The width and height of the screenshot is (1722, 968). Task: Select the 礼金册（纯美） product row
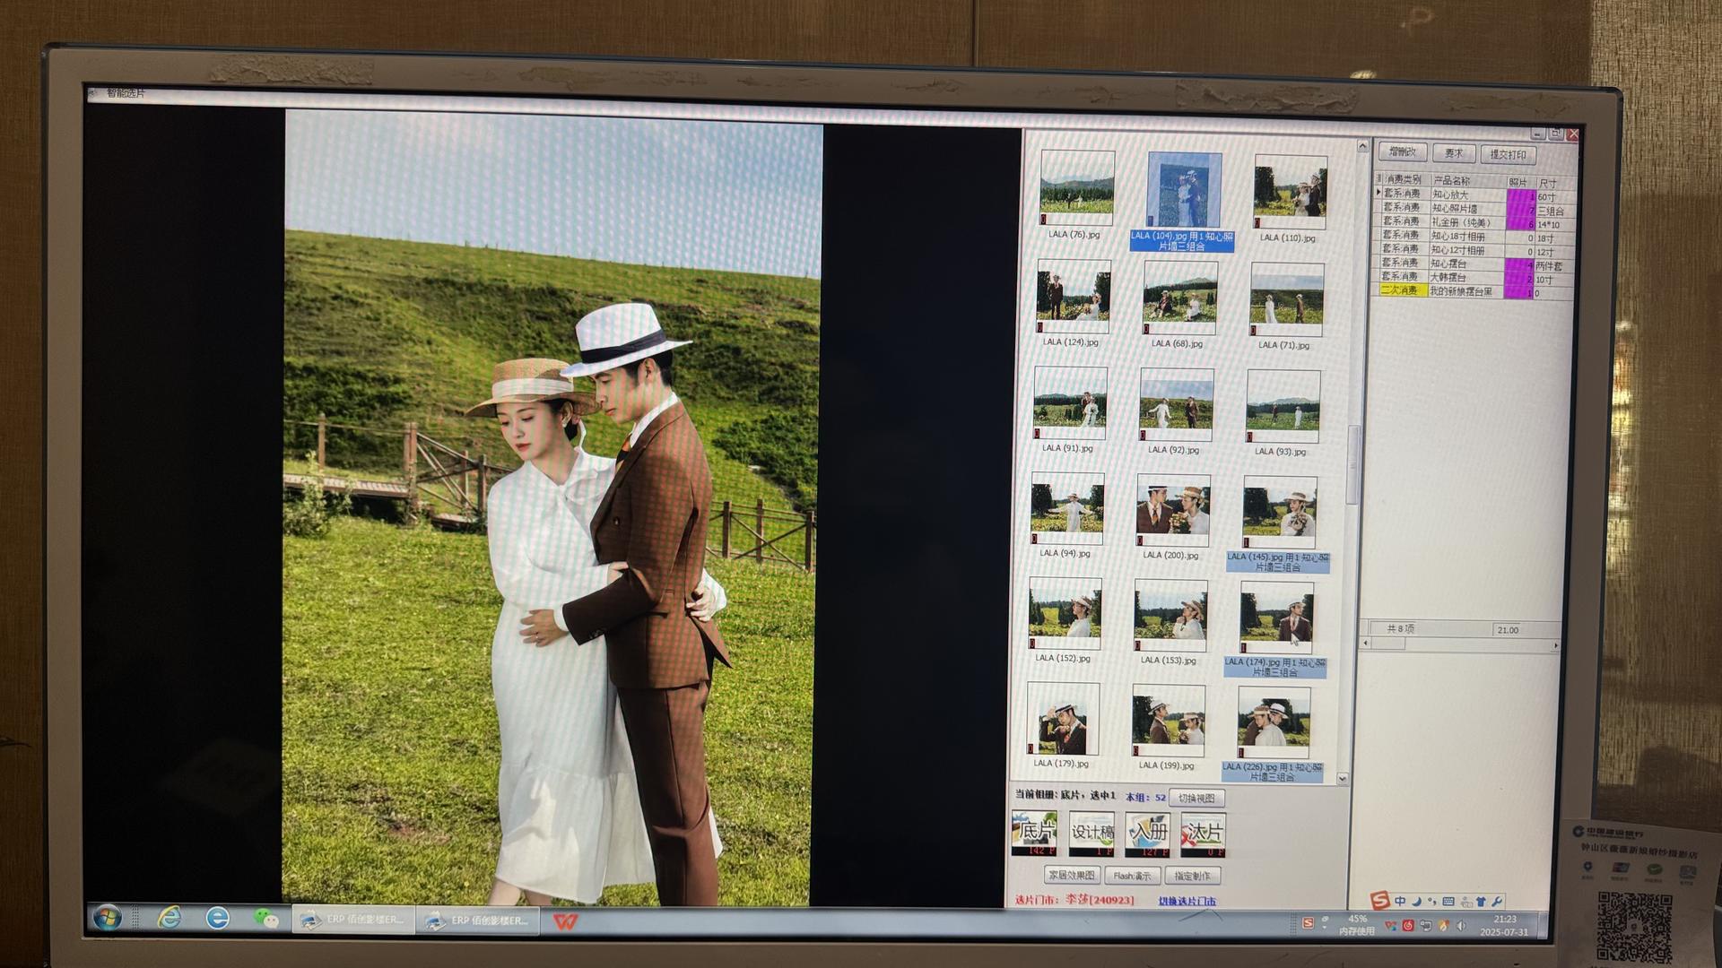(x=1475, y=222)
